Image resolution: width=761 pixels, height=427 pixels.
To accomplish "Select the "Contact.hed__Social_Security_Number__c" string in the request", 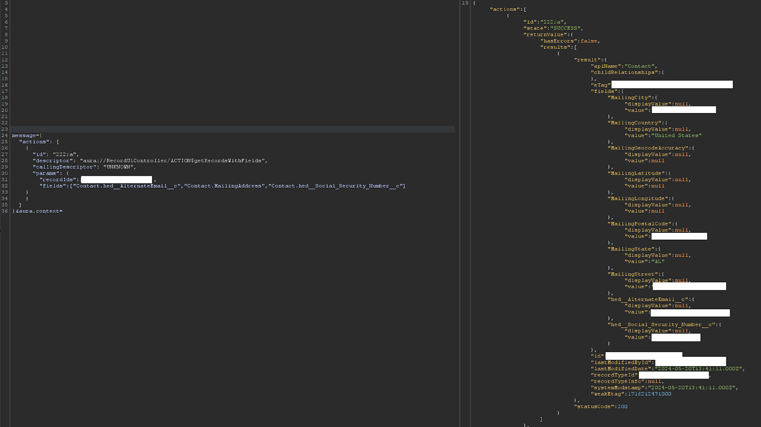I will coord(336,186).
